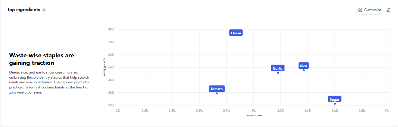
Task: Select the Sugar label in the chart
Action: coord(334,99)
